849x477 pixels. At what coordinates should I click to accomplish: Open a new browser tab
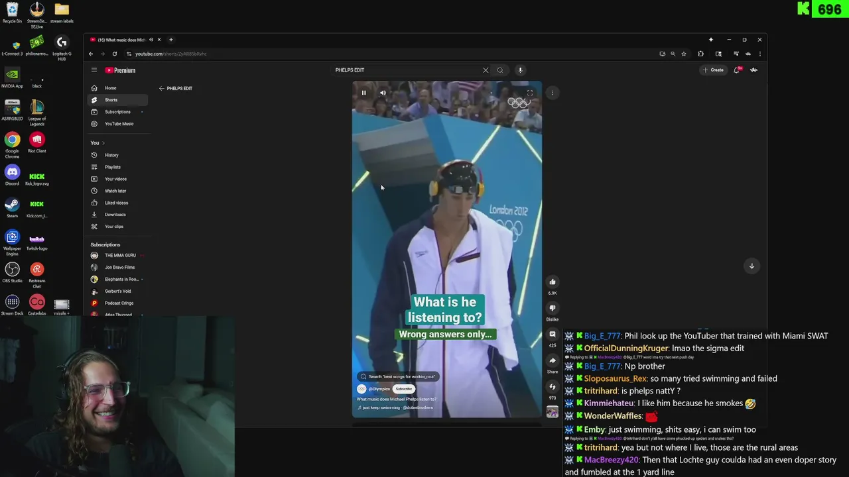[171, 40]
